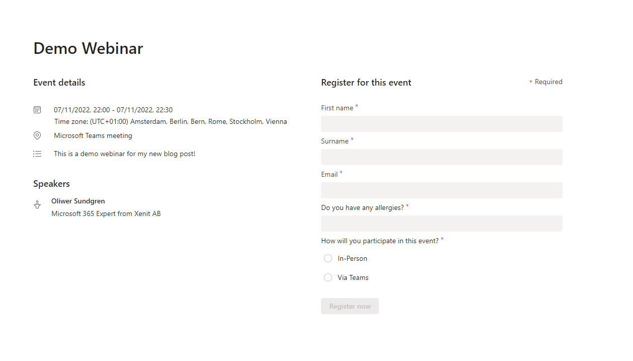This screenshot has height=361, width=633.
Task: Click the event date and time text
Action: point(113,109)
